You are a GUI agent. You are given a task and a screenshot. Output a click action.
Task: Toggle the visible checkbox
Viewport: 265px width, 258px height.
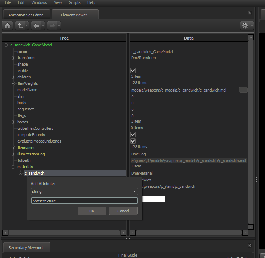pos(133,71)
